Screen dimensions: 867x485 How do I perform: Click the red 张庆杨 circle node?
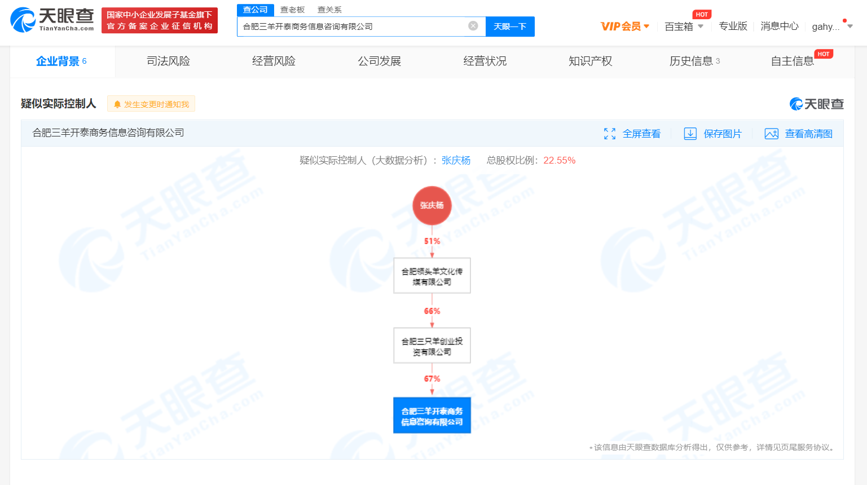(432, 205)
